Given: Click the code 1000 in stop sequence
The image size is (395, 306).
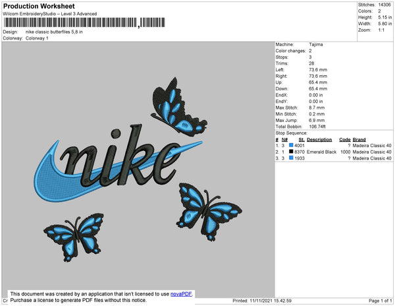Looking at the screenshot, I should [346, 152].
